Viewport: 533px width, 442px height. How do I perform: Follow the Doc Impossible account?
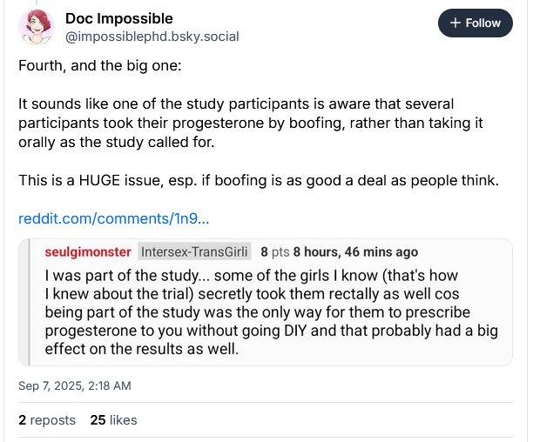[x=475, y=23]
